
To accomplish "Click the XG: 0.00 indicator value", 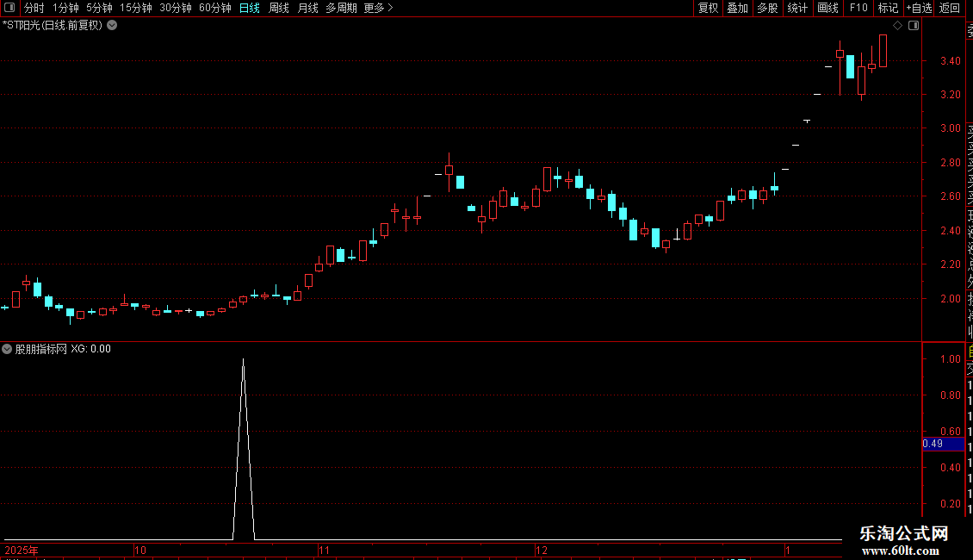I will 90,349.
